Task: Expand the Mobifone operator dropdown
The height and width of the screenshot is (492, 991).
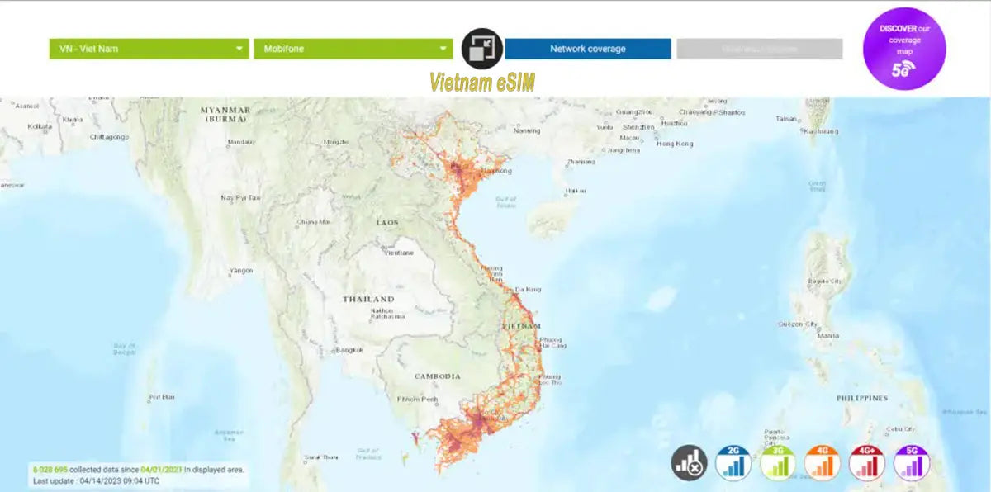Action: pos(353,49)
